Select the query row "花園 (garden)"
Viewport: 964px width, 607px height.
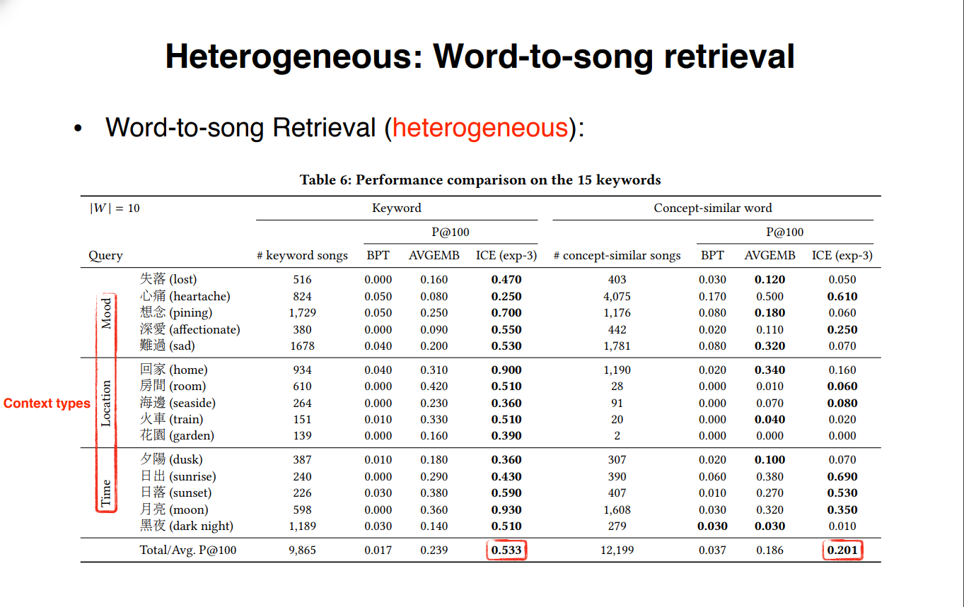[x=177, y=435]
